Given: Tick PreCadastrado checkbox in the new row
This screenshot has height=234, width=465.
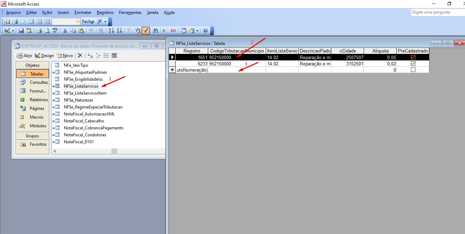Looking at the screenshot, I should [413, 70].
